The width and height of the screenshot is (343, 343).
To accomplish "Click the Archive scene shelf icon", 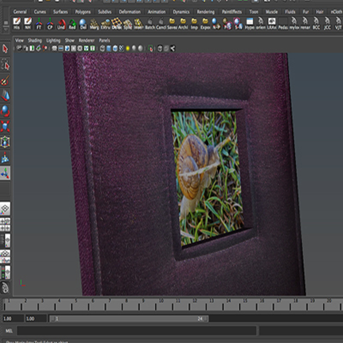I will (x=183, y=24).
